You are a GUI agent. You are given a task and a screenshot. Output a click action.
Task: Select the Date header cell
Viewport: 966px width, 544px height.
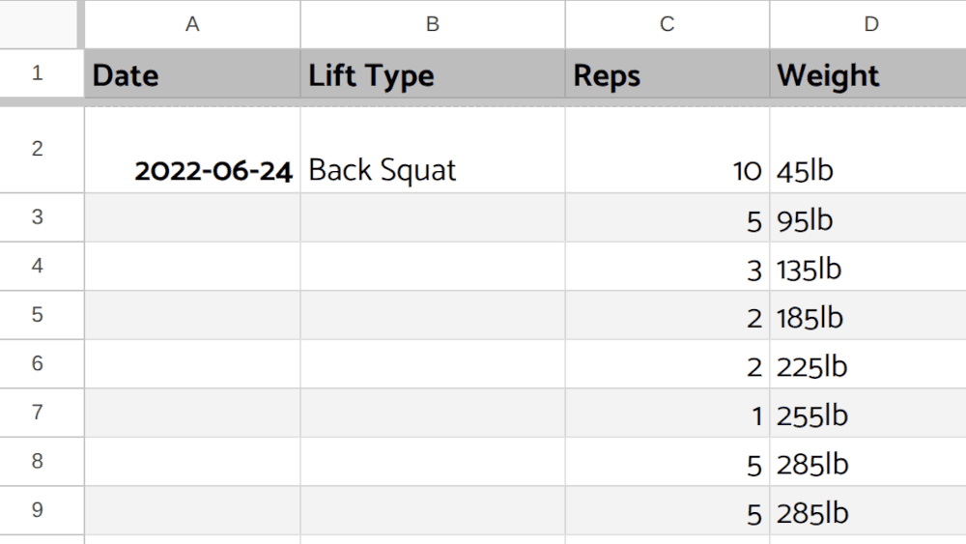[192, 74]
